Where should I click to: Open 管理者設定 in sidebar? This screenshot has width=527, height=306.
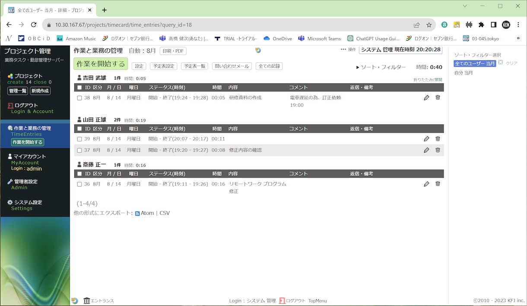click(x=26, y=182)
